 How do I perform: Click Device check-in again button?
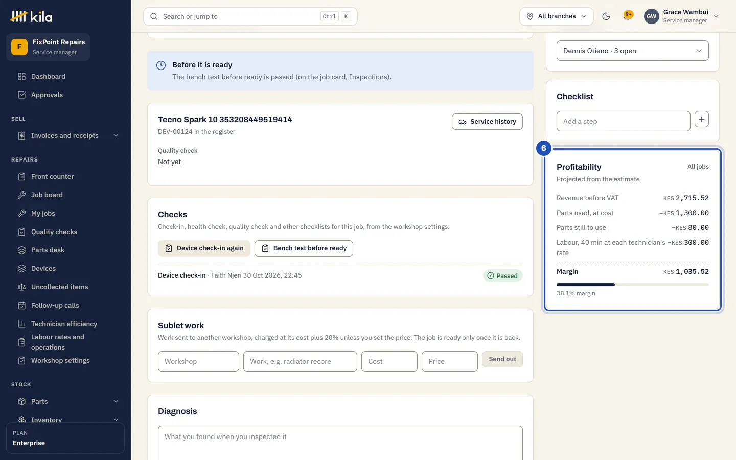pyautogui.click(x=204, y=248)
